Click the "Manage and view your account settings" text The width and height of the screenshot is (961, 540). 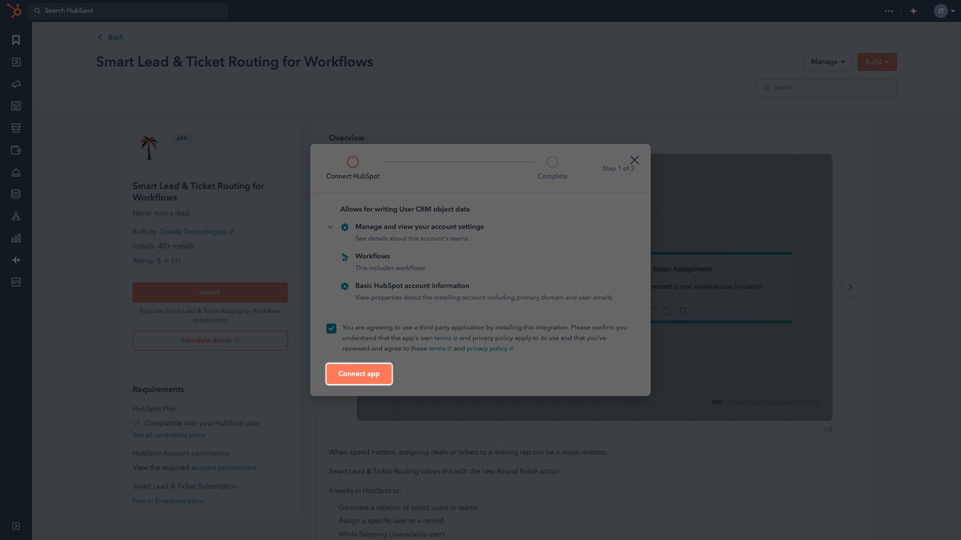click(419, 226)
